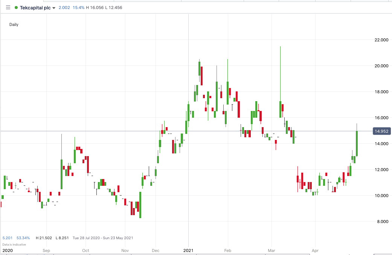Click the Apr label on the time axis

pos(315,250)
